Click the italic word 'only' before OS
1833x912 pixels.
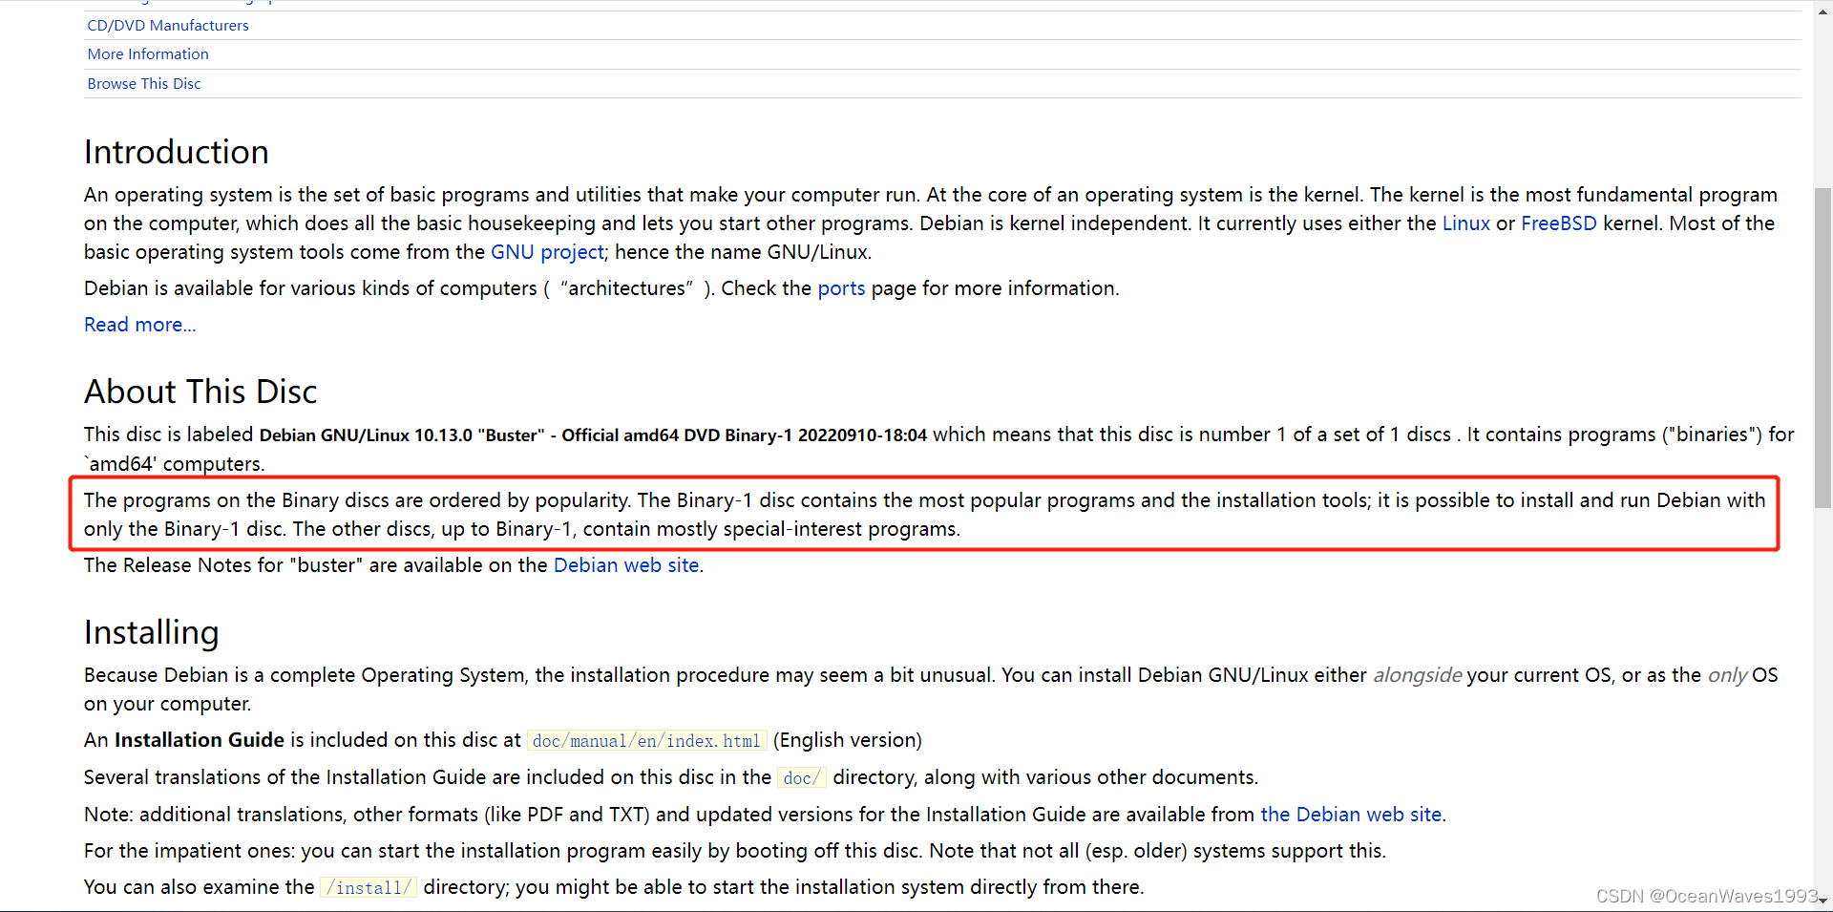coord(1727,675)
